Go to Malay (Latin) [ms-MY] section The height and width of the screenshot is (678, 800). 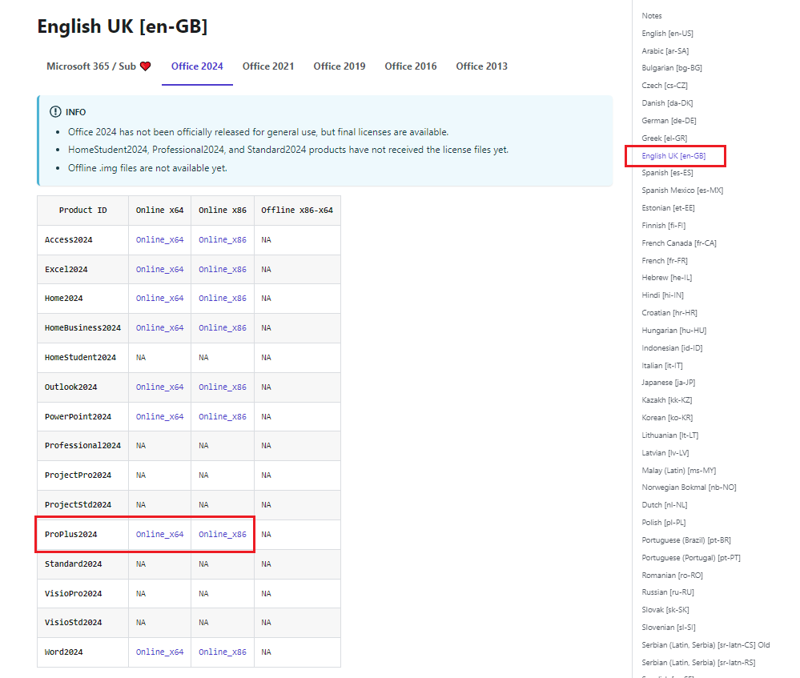(x=679, y=471)
